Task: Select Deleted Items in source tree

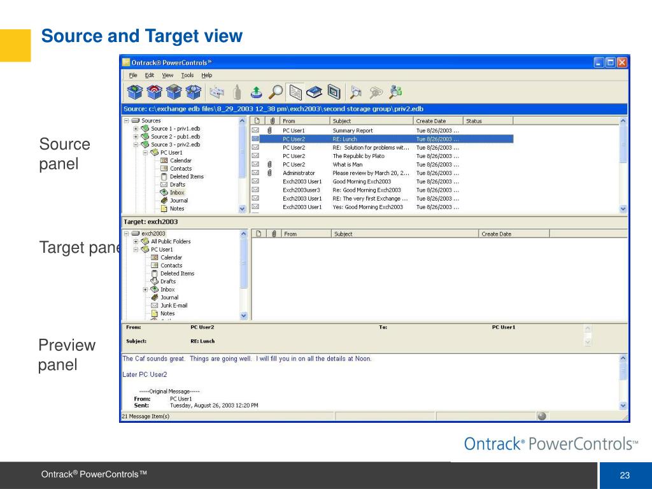Action: tap(187, 176)
